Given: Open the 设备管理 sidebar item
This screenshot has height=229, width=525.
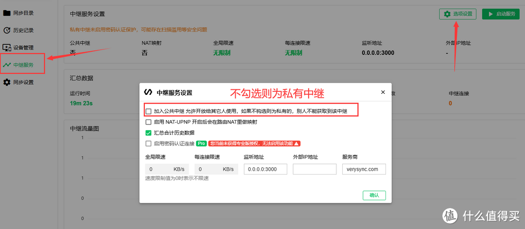Looking at the screenshot, I should pyautogui.click(x=18, y=48).
